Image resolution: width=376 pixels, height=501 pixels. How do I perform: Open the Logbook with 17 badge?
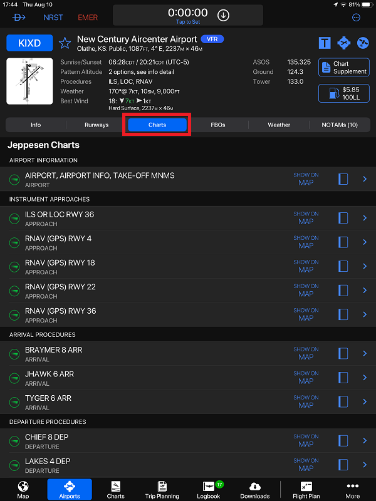pos(209,490)
